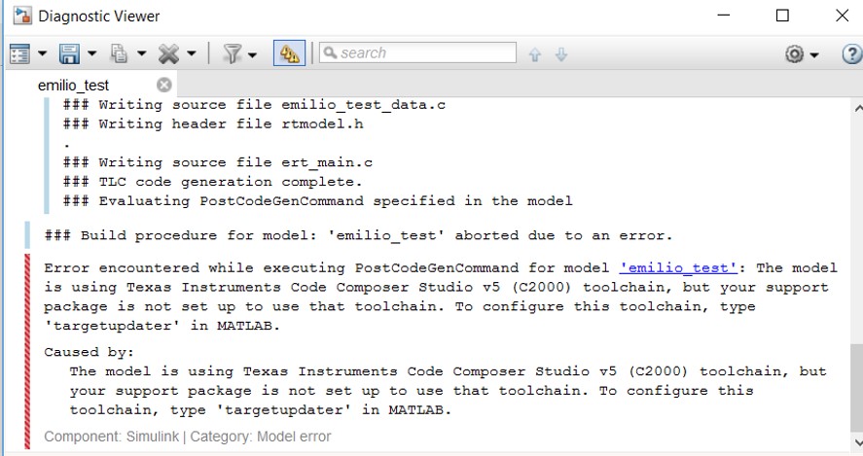Screen dimensions: 863x456
Task: Click the copy messages icon
Action: [119, 53]
